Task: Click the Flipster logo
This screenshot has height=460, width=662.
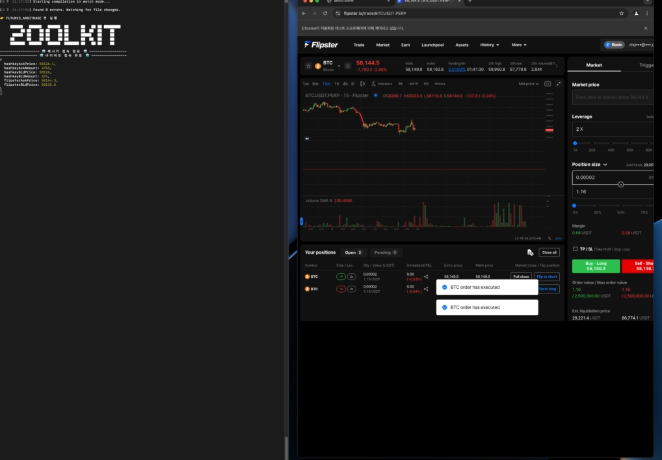Action: pyautogui.click(x=321, y=45)
